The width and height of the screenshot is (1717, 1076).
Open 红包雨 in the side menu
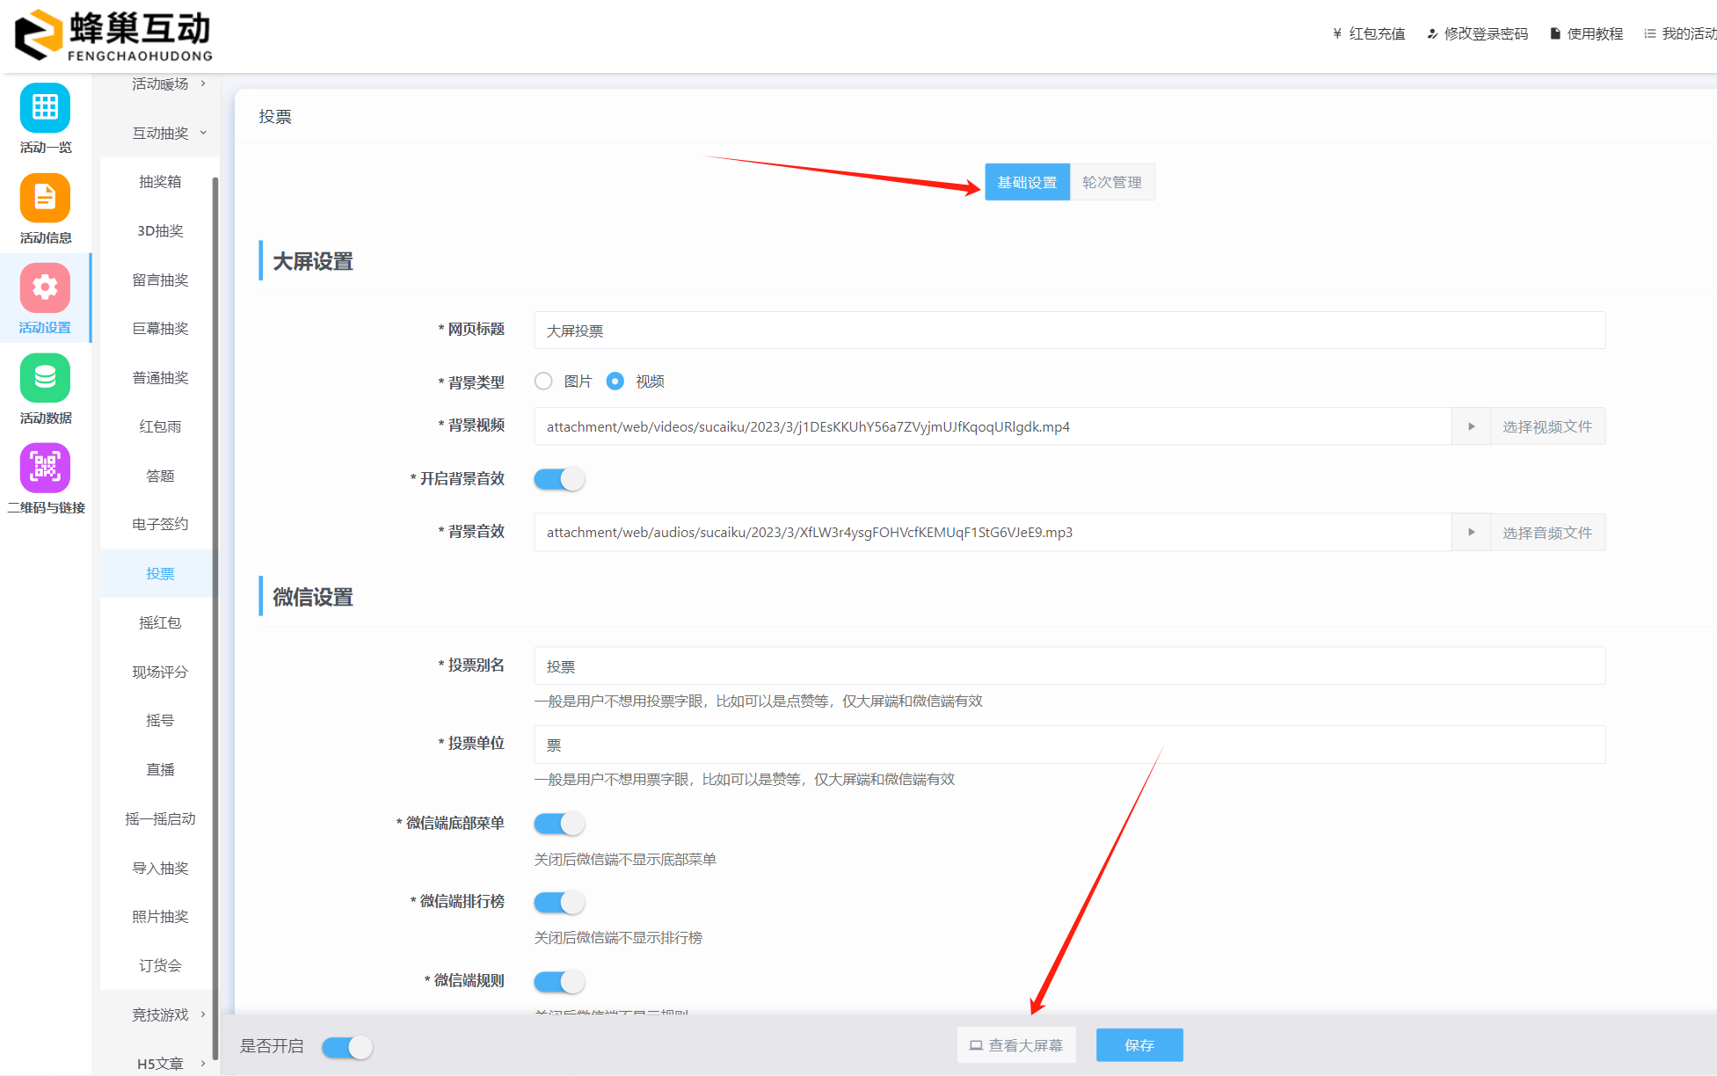(160, 426)
